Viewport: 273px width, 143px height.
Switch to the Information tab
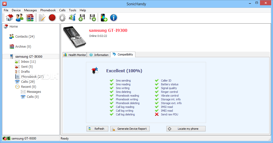[x=99, y=55]
